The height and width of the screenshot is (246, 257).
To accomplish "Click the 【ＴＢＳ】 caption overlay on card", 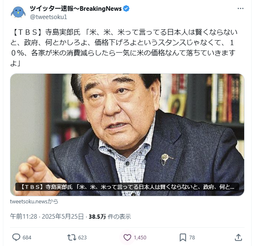I will coord(127,187).
